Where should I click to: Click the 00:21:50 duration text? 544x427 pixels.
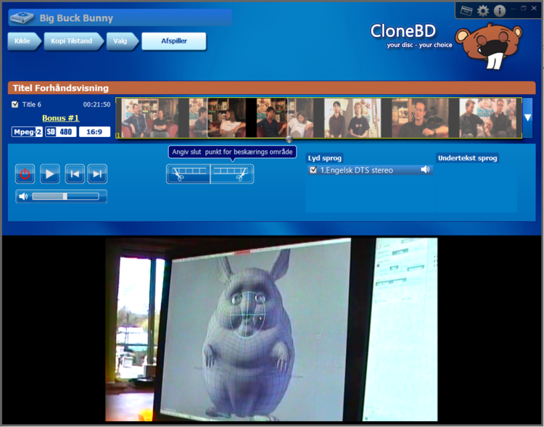96,104
